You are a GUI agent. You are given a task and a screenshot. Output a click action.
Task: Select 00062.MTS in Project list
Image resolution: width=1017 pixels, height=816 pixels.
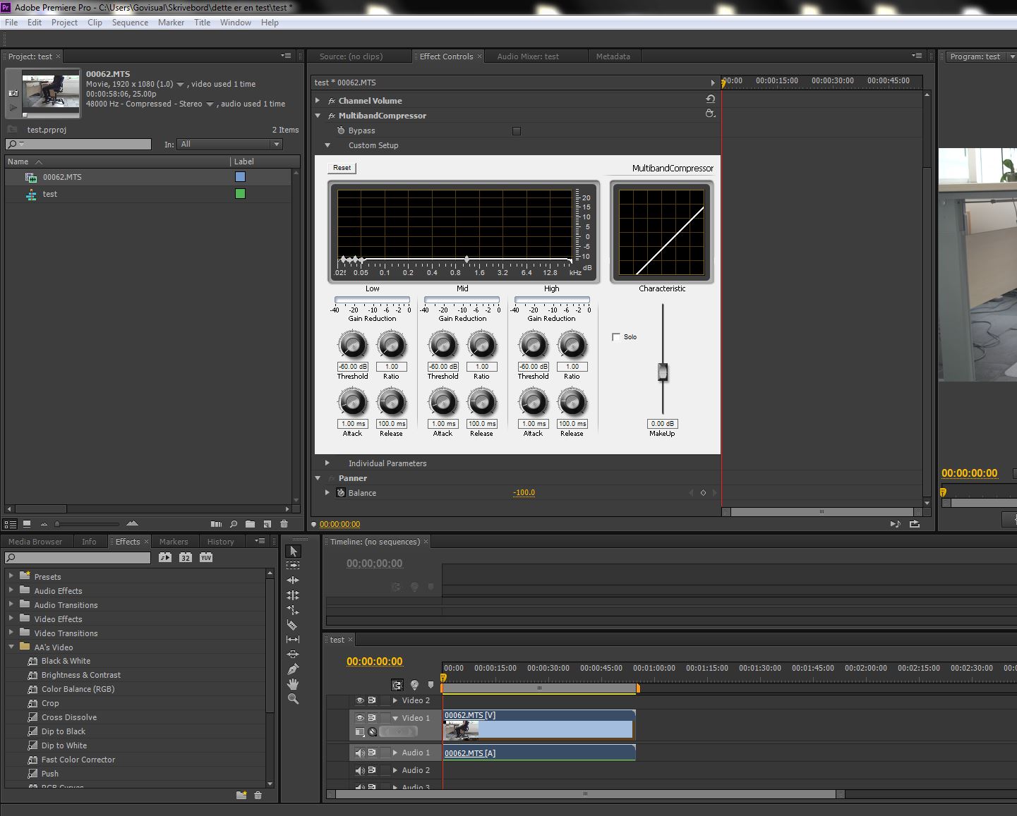pyautogui.click(x=62, y=177)
